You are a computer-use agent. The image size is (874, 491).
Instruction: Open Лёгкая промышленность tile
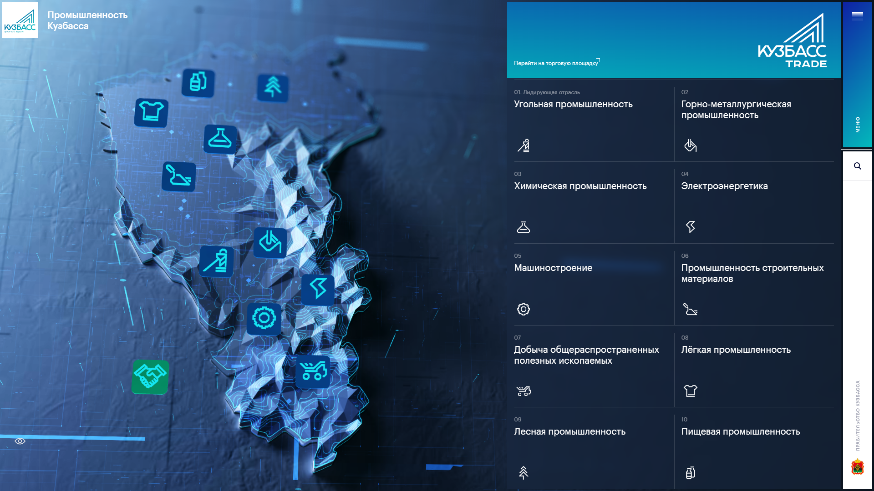(736, 350)
